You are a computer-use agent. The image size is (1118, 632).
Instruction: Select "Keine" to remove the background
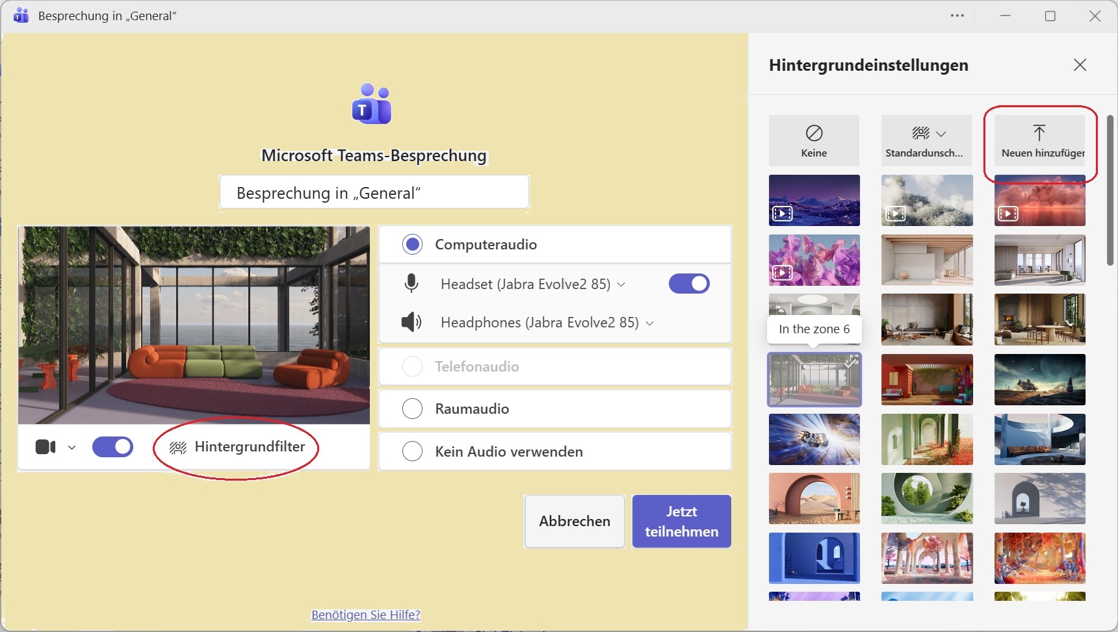click(x=814, y=140)
